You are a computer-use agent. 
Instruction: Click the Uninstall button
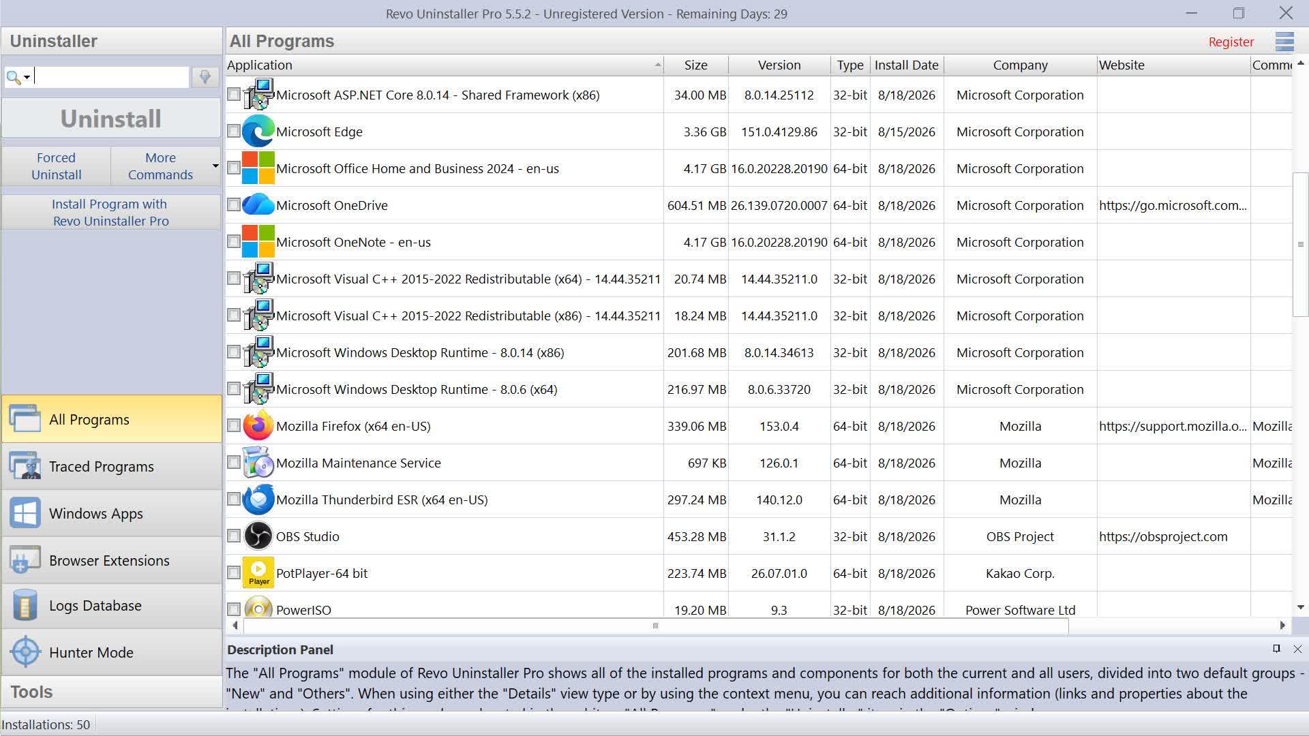pyautogui.click(x=111, y=119)
